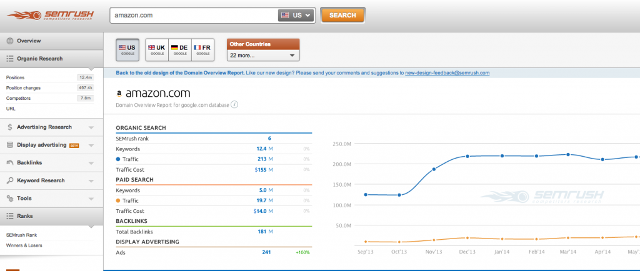Screen dimensions: 640x271
Task: Open the Position changes link
Action: pyautogui.click(x=23, y=88)
